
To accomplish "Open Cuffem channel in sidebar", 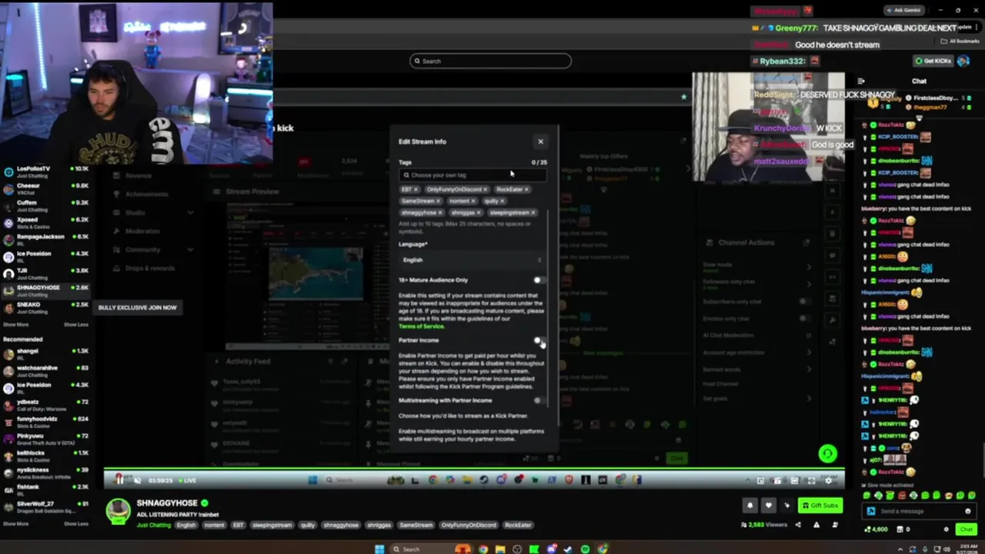I will point(46,205).
